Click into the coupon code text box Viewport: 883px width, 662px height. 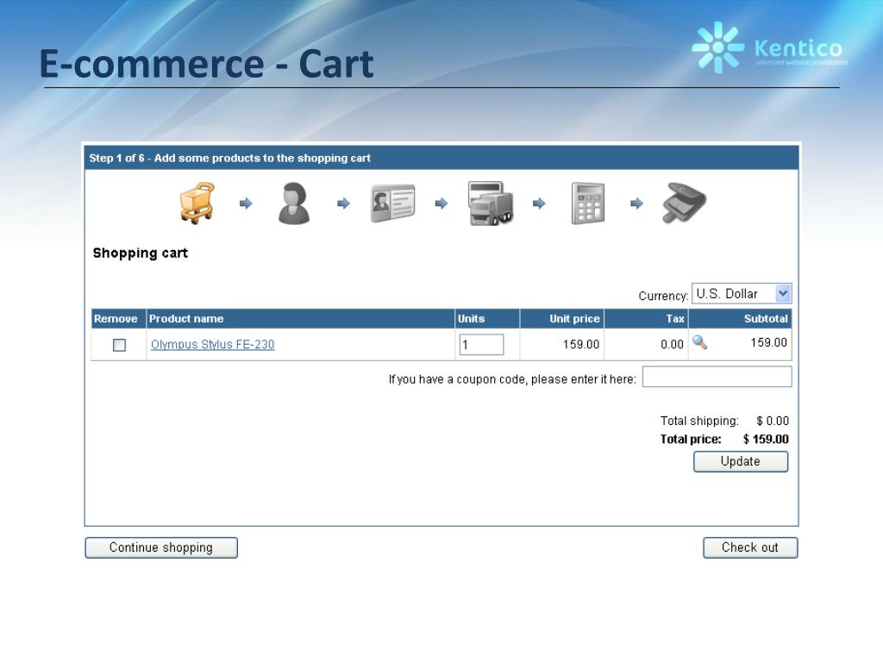click(717, 377)
